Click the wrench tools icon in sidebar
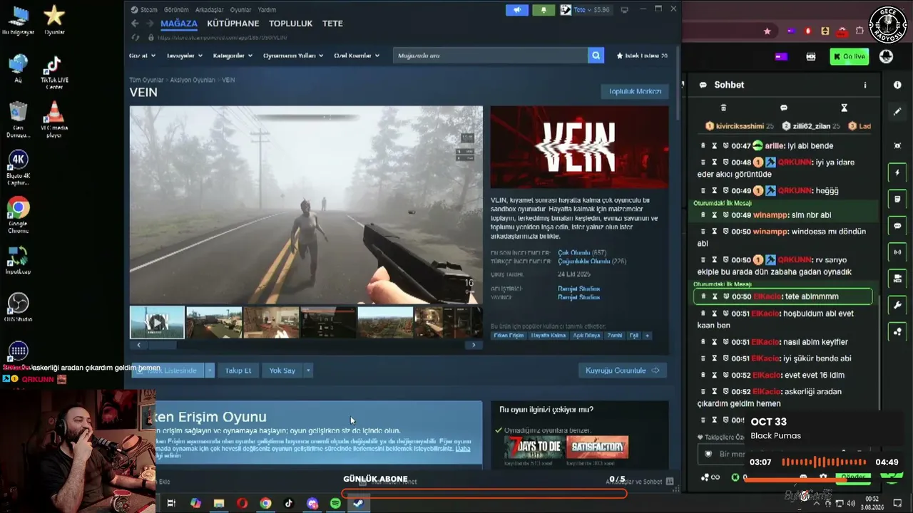Screen dimensions: 913x513 (x=897, y=305)
